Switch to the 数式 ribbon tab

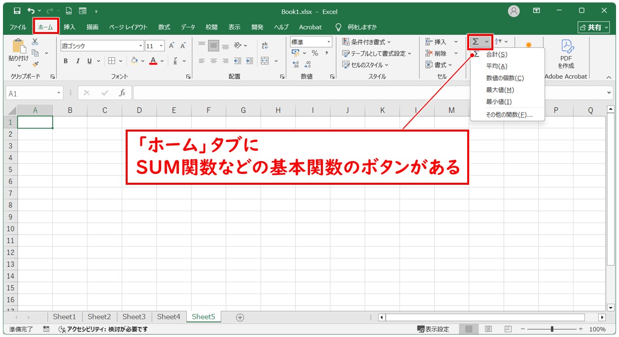pyautogui.click(x=164, y=27)
